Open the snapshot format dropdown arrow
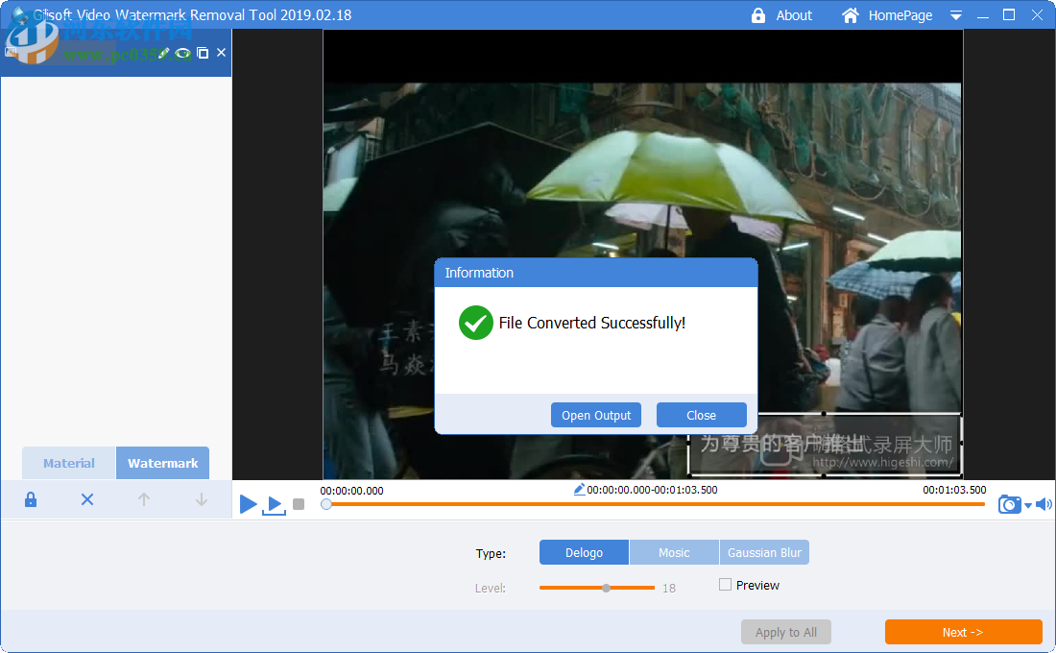The width and height of the screenshot is (1056, 653). pos(1026,506)
